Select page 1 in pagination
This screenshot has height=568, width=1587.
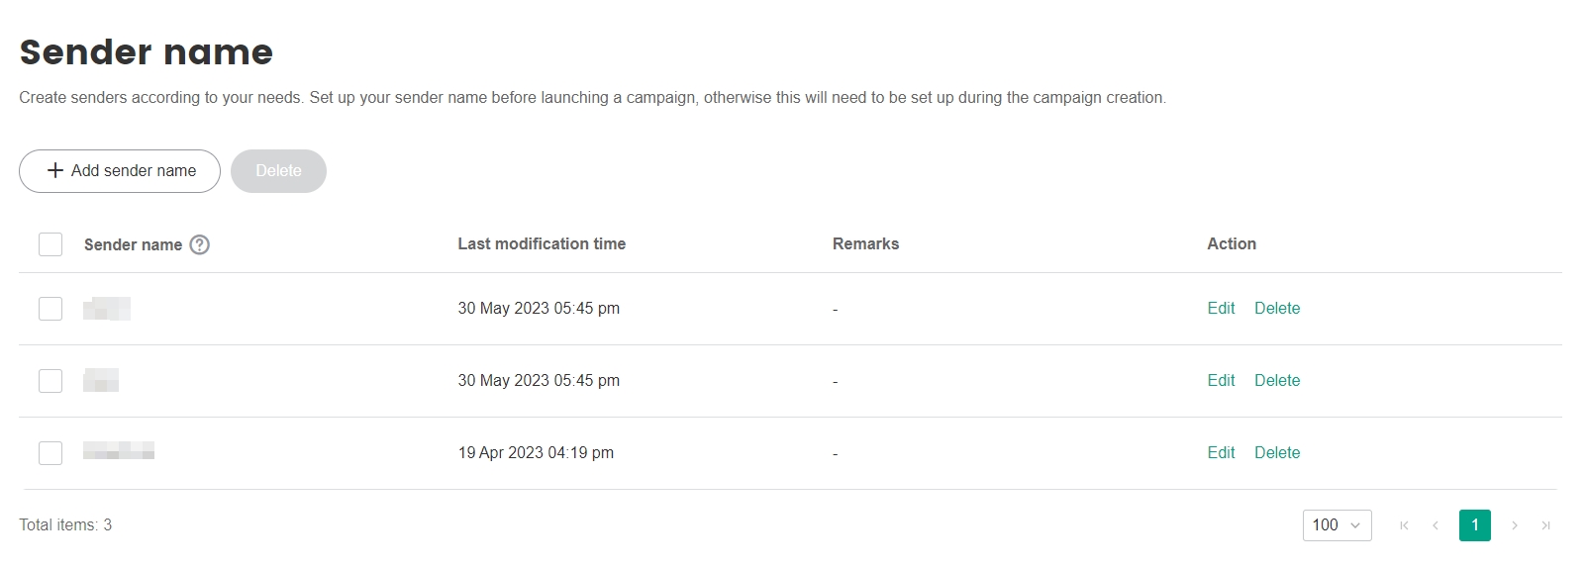tap(1475, 525)
